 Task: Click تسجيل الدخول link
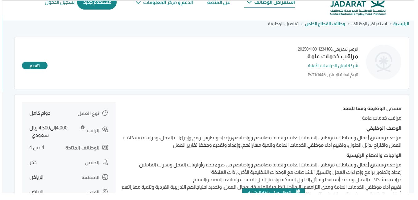pos(60,3)
